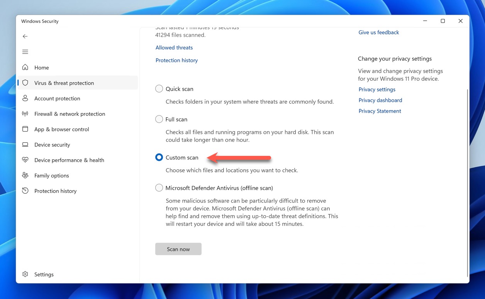Screen dimensions: 485x299
Task: Open Virus & threat protection page
Action: tap(78, 83)
